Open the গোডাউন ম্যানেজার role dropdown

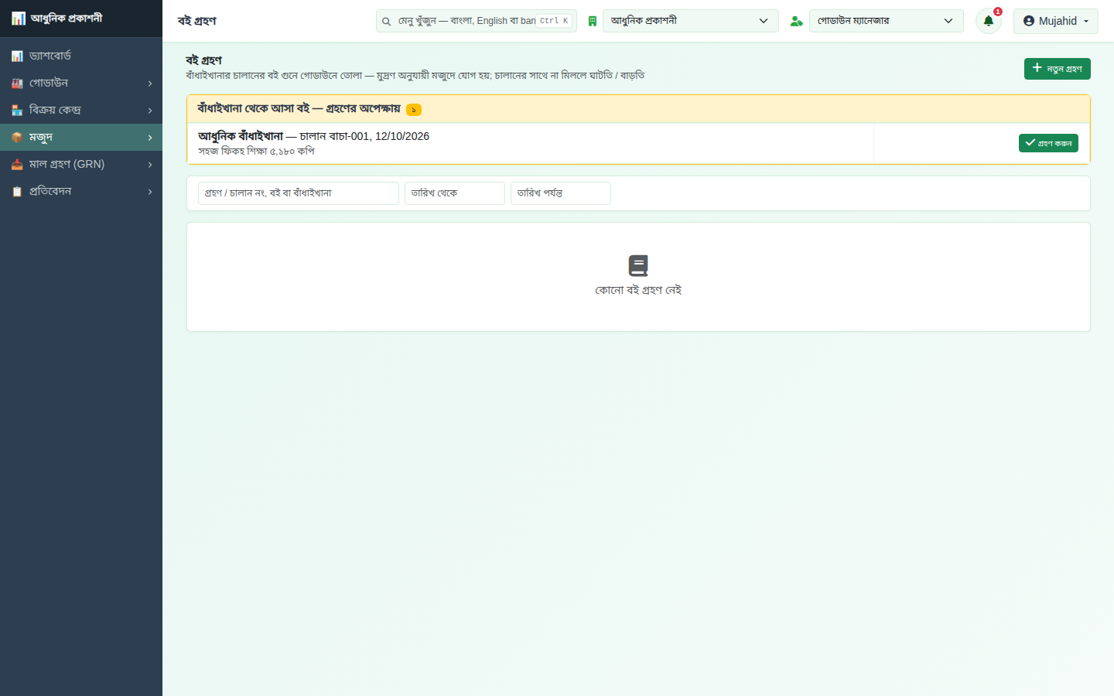click(x=887, y=21)
